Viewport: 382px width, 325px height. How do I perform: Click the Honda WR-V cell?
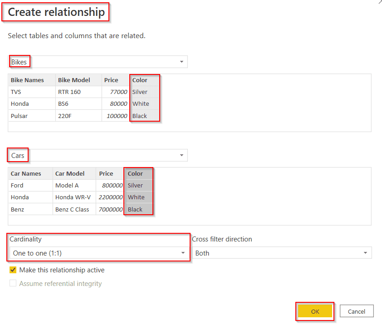click(x=74, y=197)
